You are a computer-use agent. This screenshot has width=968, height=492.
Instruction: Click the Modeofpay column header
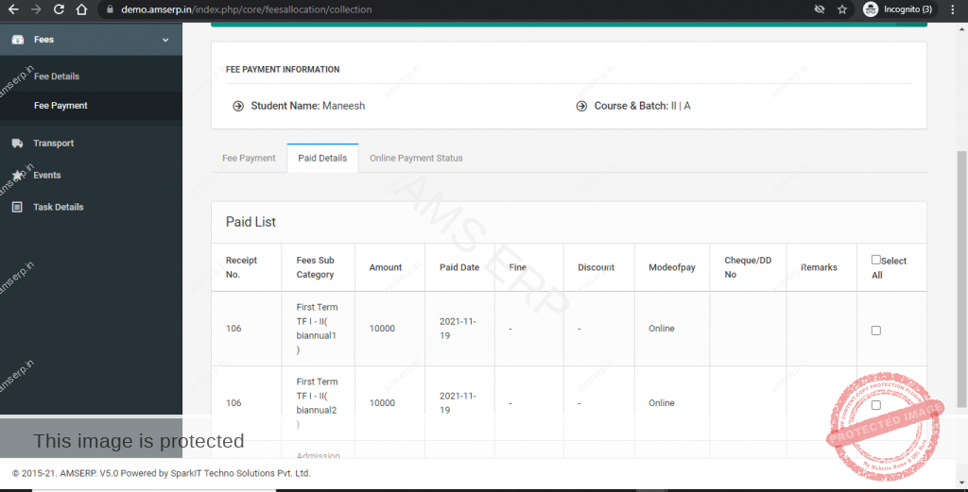tap(672, 267)
